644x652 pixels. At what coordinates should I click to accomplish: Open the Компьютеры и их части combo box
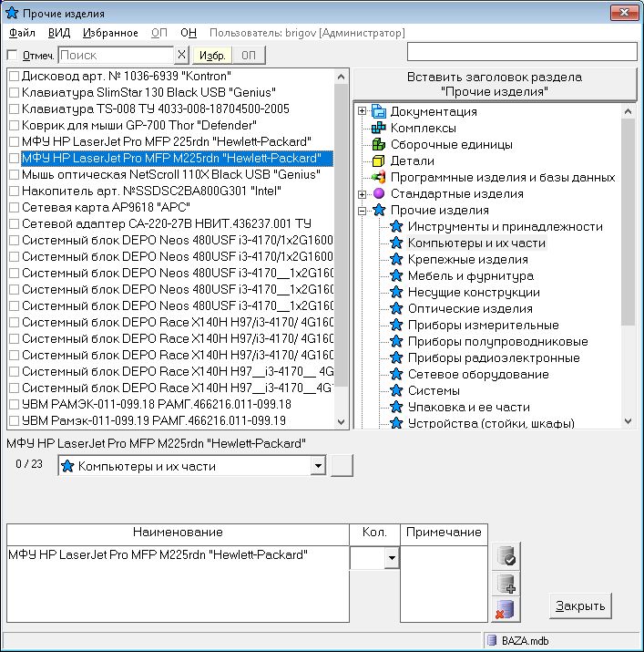tap(317, 467)
